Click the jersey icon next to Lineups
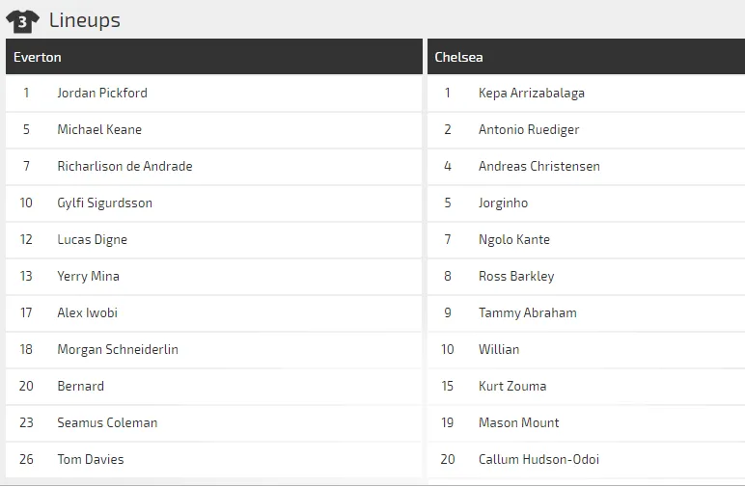The height and width of the screenshot is (487, 745). point(22,20)
